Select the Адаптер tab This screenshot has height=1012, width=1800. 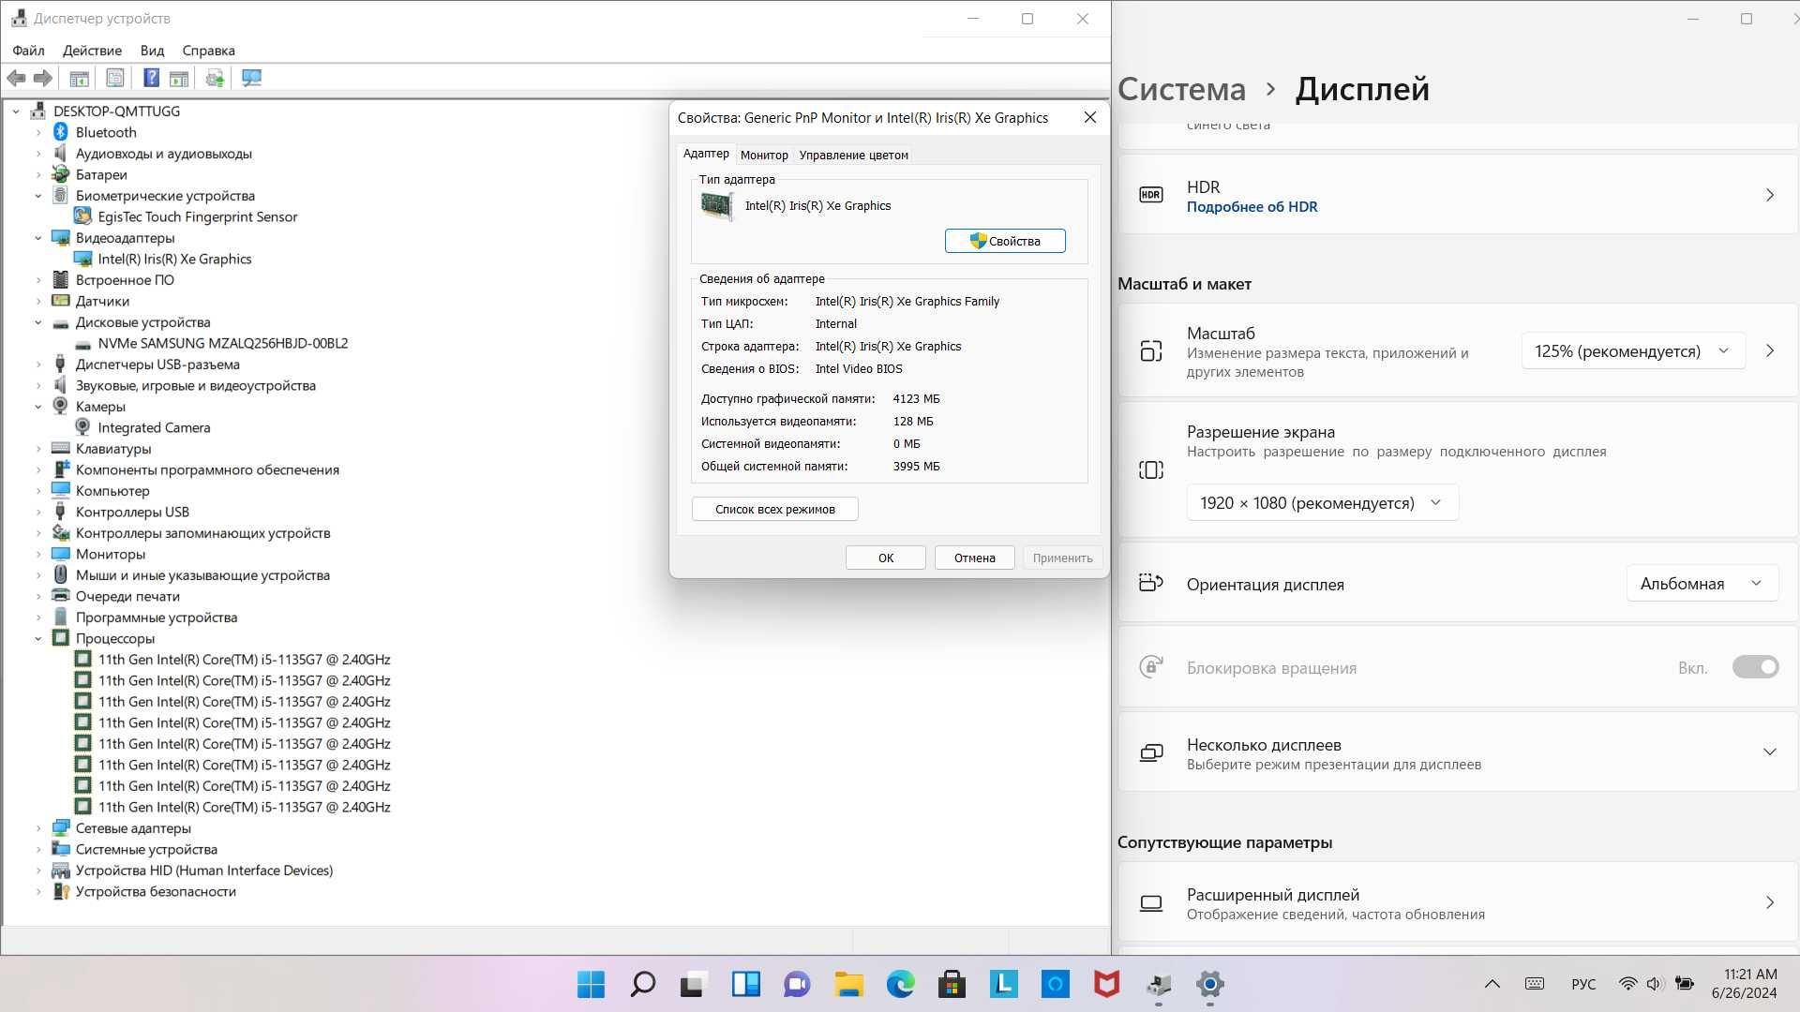point(706,154)
